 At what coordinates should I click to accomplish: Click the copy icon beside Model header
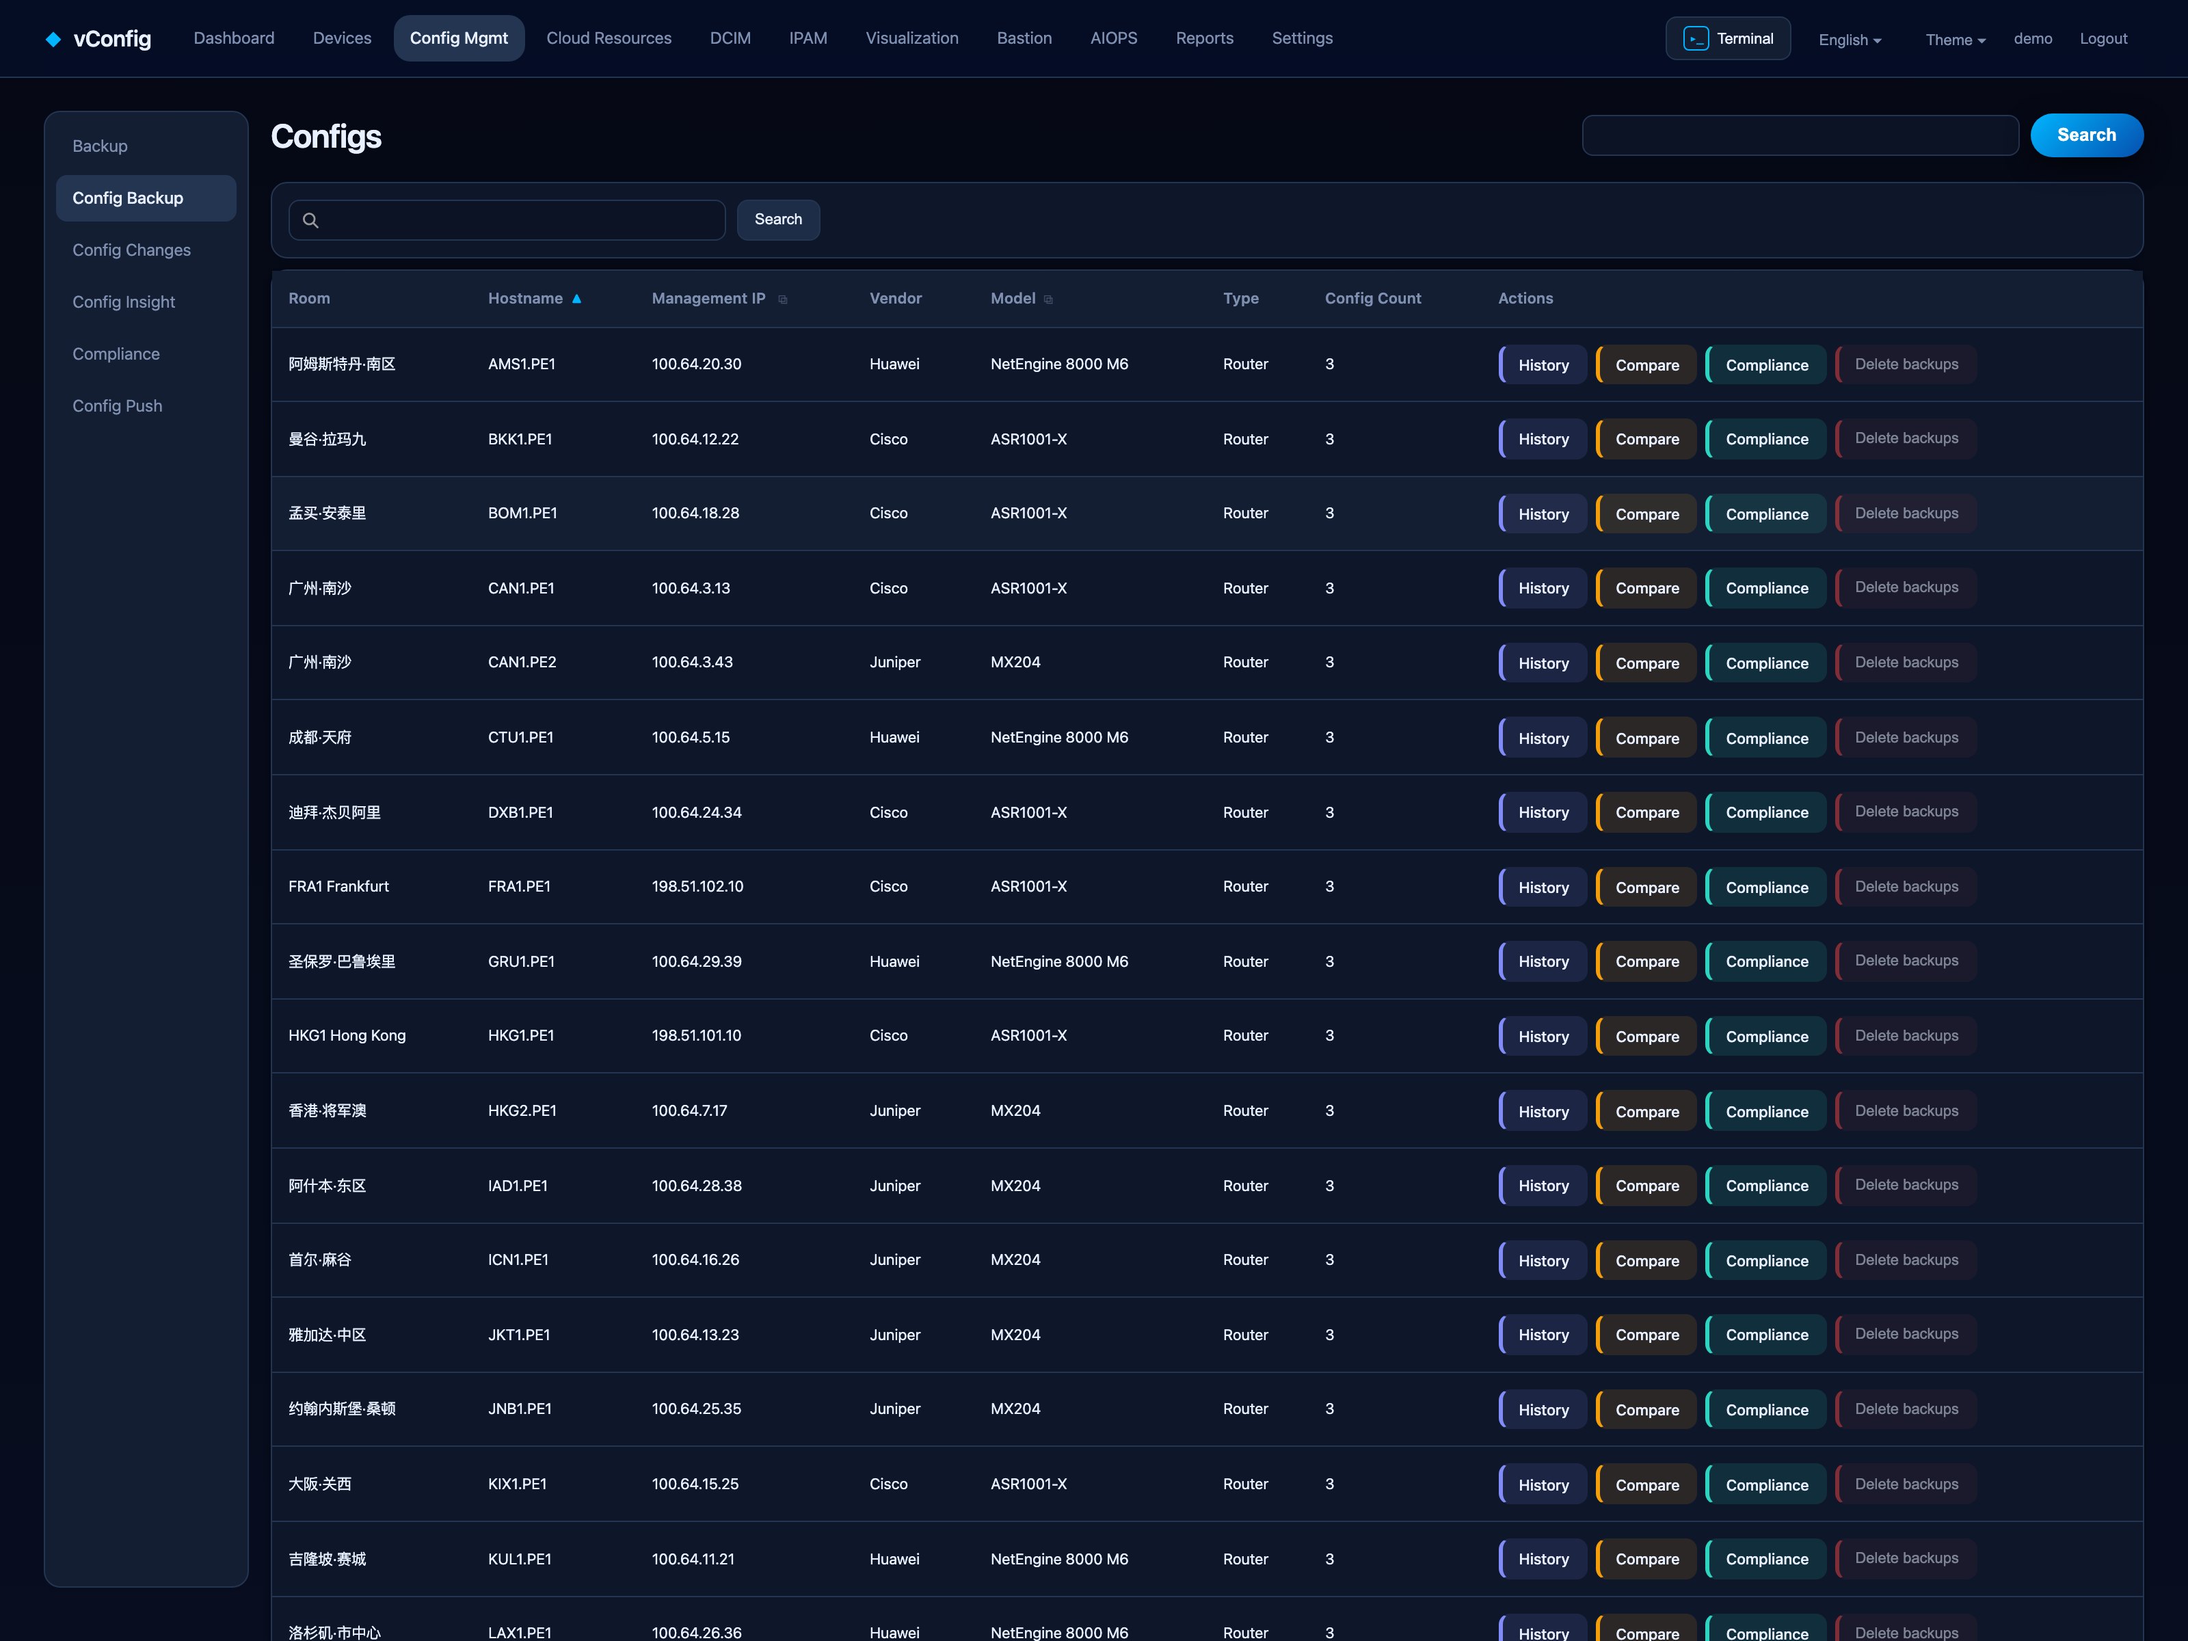[1048, 299]
